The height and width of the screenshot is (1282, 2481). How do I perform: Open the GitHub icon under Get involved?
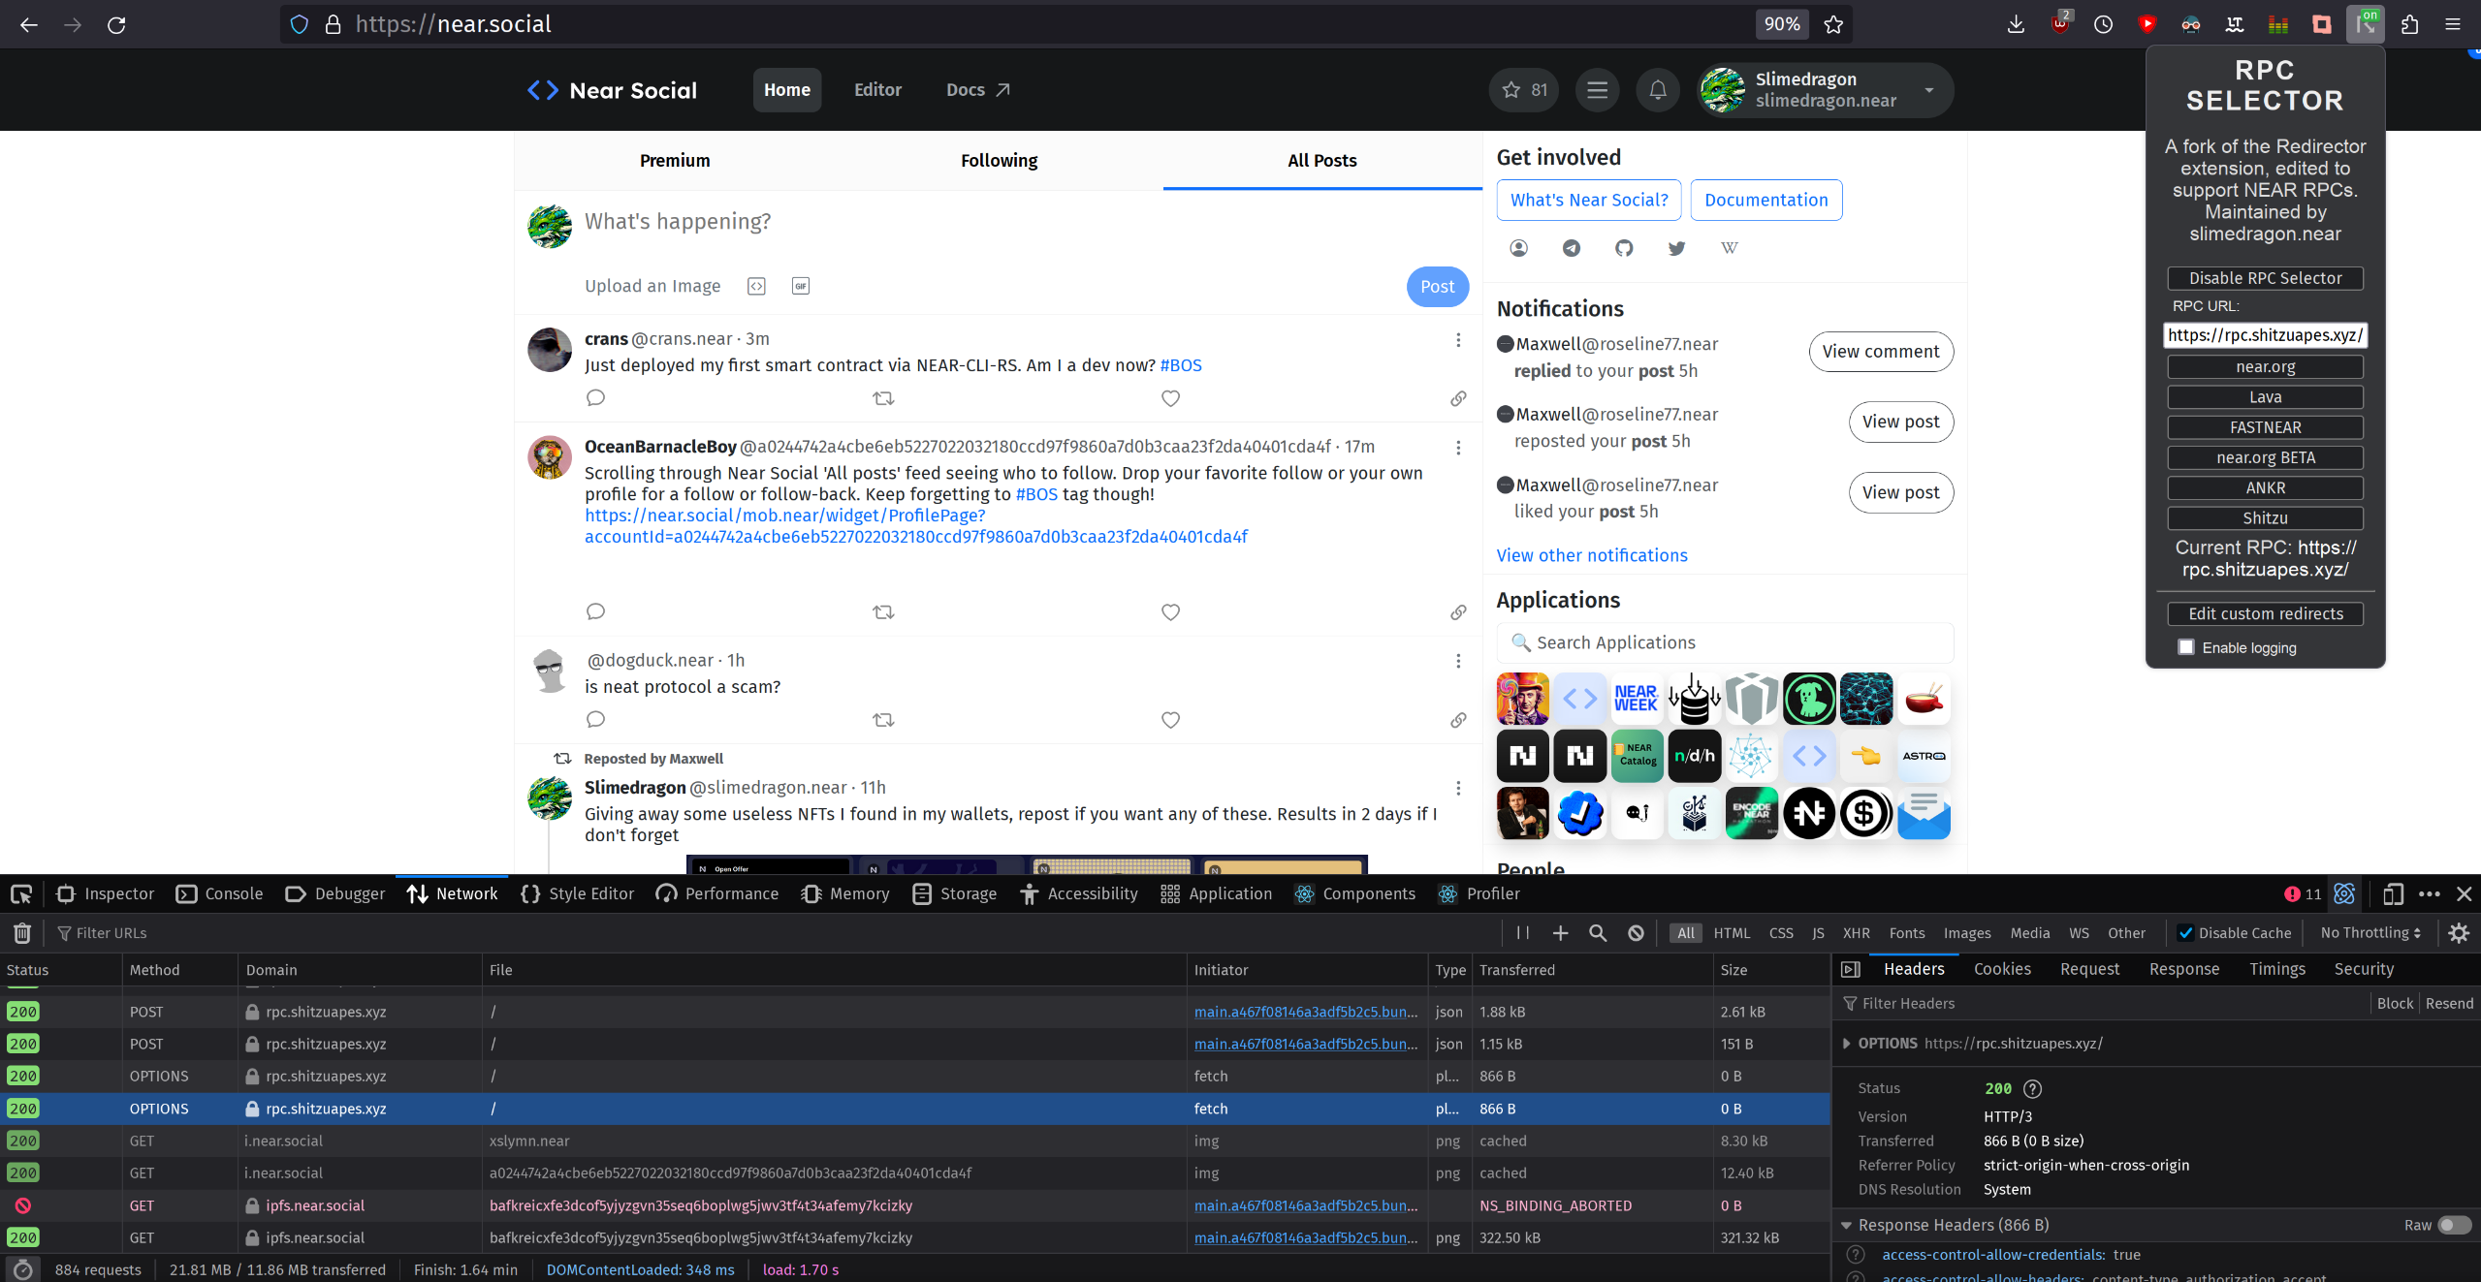point(1624,248)
